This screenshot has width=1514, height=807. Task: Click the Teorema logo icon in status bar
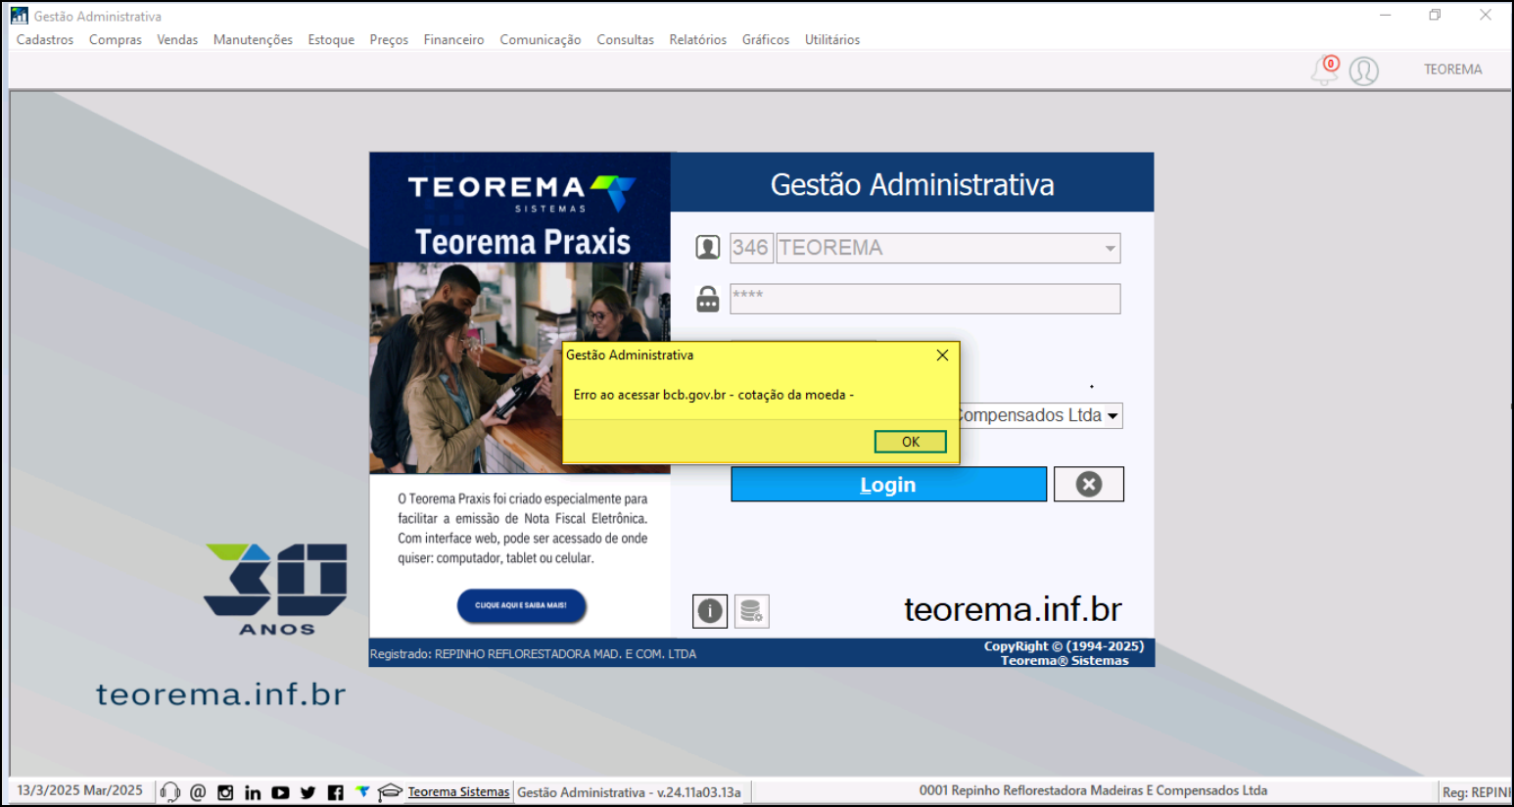[362, 791]
